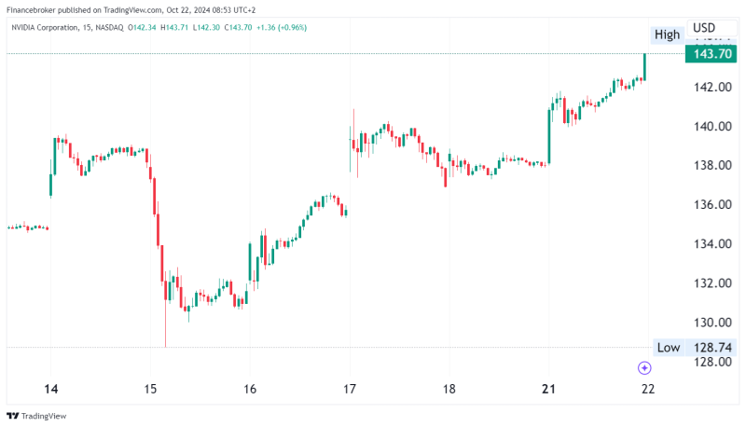Click the 140.00 price axis label
This screenshot has width=746, height=427.
click(x=711, y=127)
